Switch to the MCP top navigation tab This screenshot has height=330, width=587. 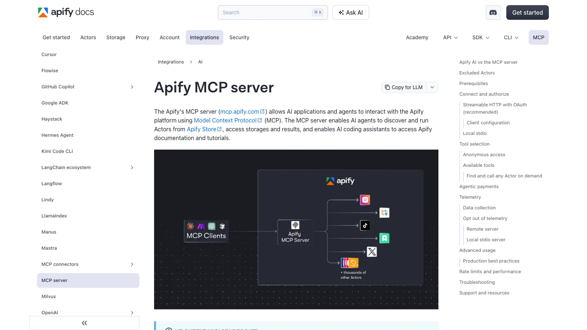click(x=539, y=37)
